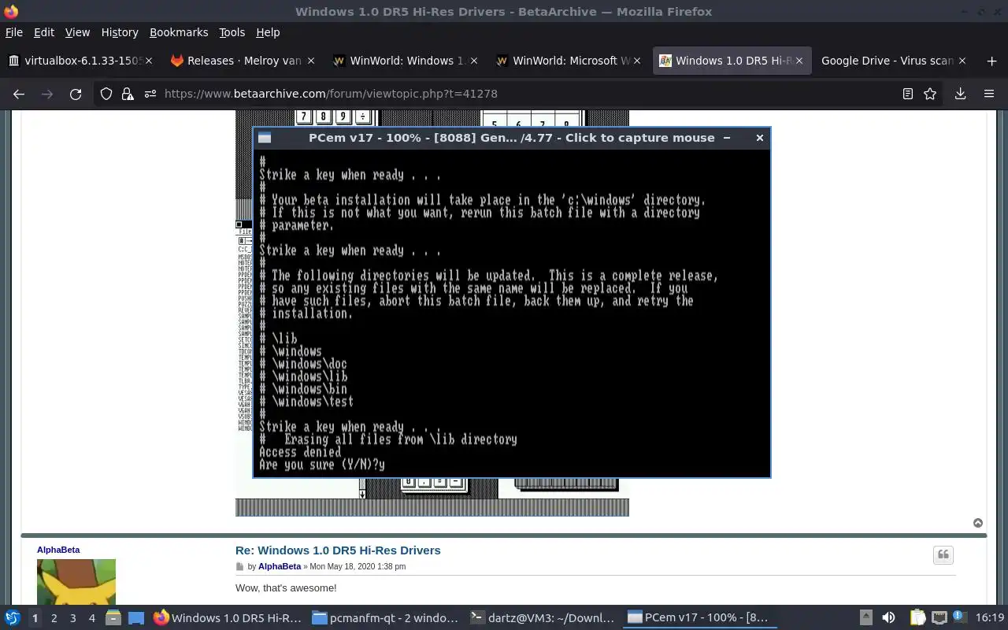Open the Bookmarks menu

(179, 32)
